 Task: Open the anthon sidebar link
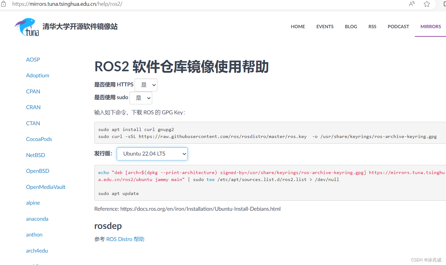(34, 235)
